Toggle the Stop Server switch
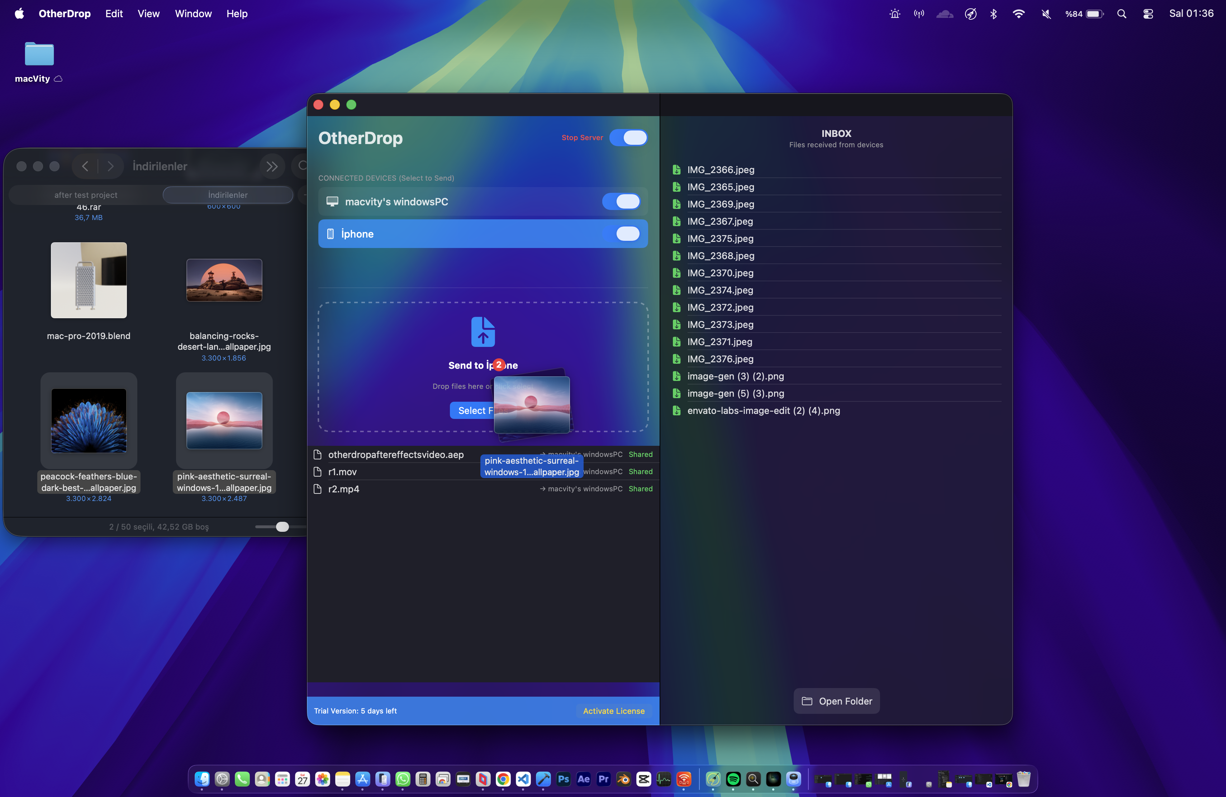Viewport: 1226px width, 797px height. pos(628,138)
